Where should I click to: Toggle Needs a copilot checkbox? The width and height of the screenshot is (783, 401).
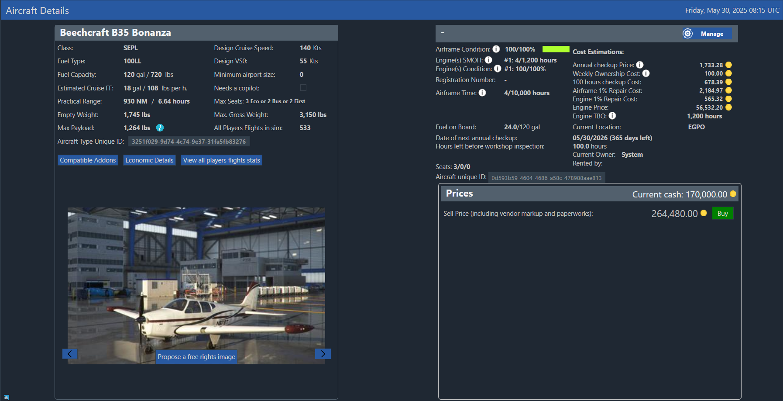click(x=303, y=88)
